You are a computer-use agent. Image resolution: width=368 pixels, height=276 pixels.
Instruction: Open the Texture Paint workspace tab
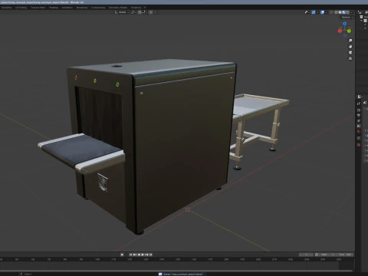pyautogui.click(x=38, y=8)
